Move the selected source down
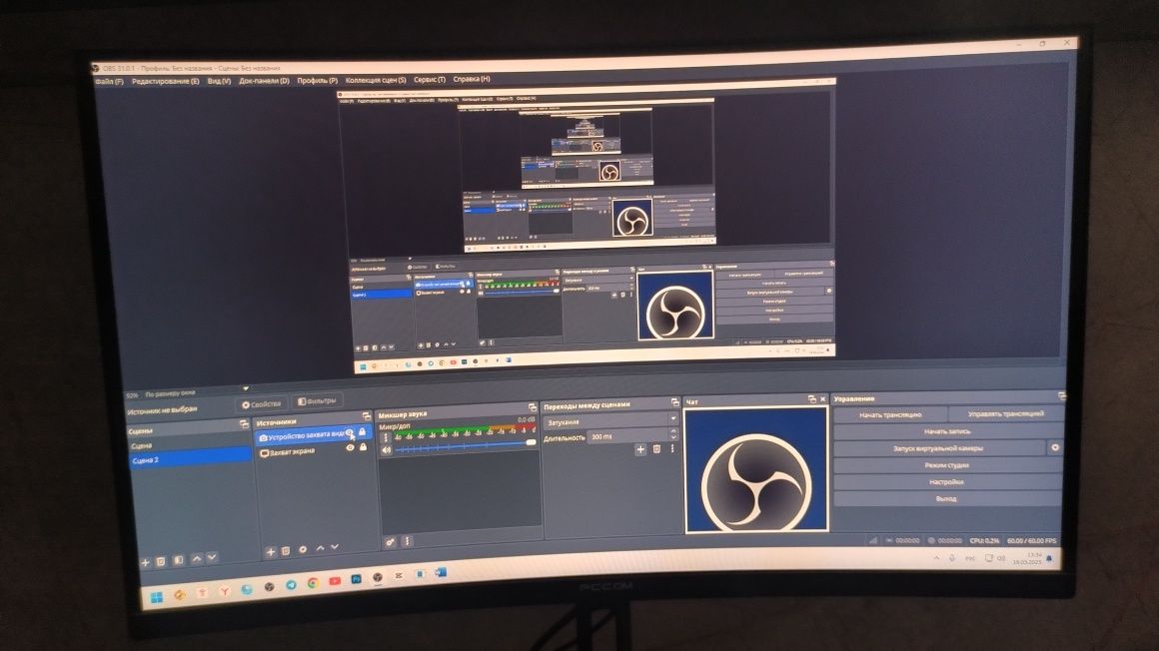 click(x=335, y=547)
